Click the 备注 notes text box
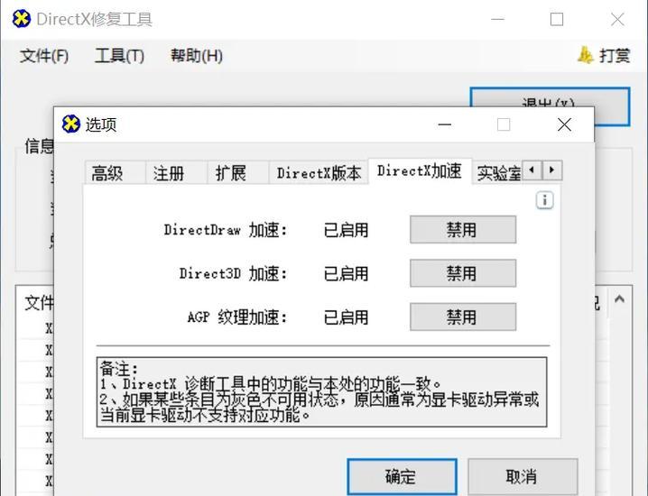The width and height of the screenshot is (648, 496). (x=321, y=392)
